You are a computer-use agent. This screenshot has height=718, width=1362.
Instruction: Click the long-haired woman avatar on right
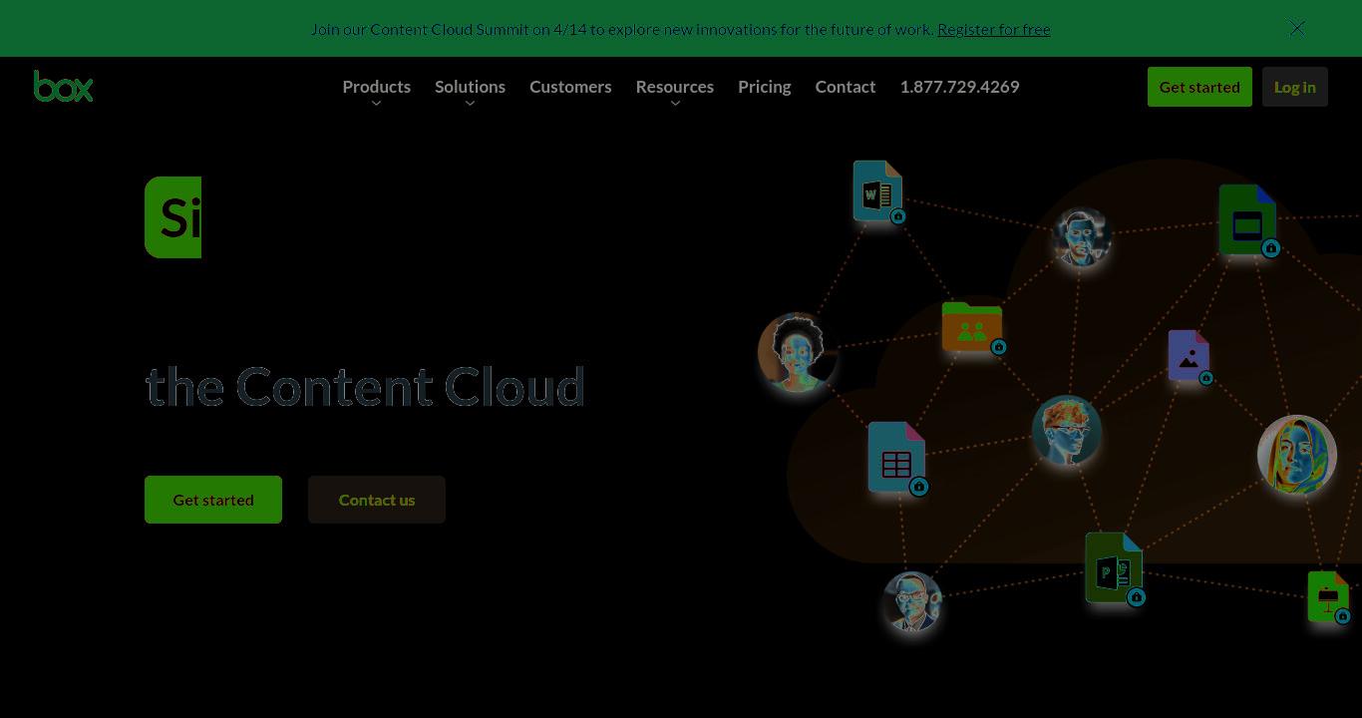click(1296, 455)
